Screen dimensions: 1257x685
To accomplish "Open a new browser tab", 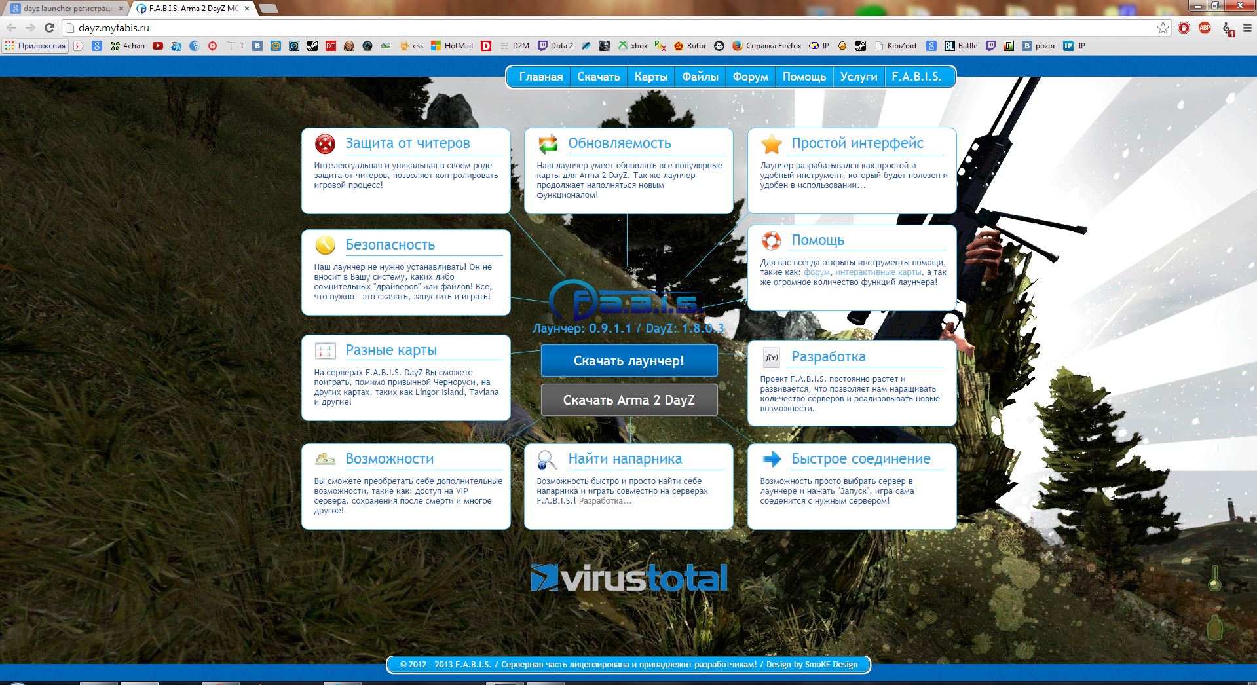I will click(x=268, y=9).
